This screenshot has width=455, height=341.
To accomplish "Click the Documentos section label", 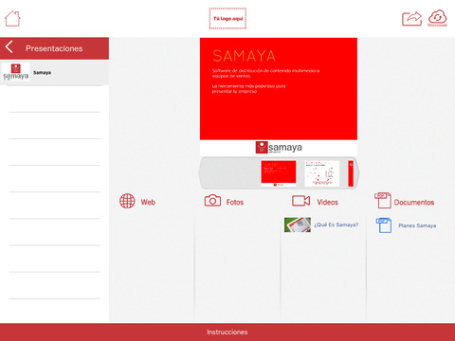I will [x=414, y=202].
